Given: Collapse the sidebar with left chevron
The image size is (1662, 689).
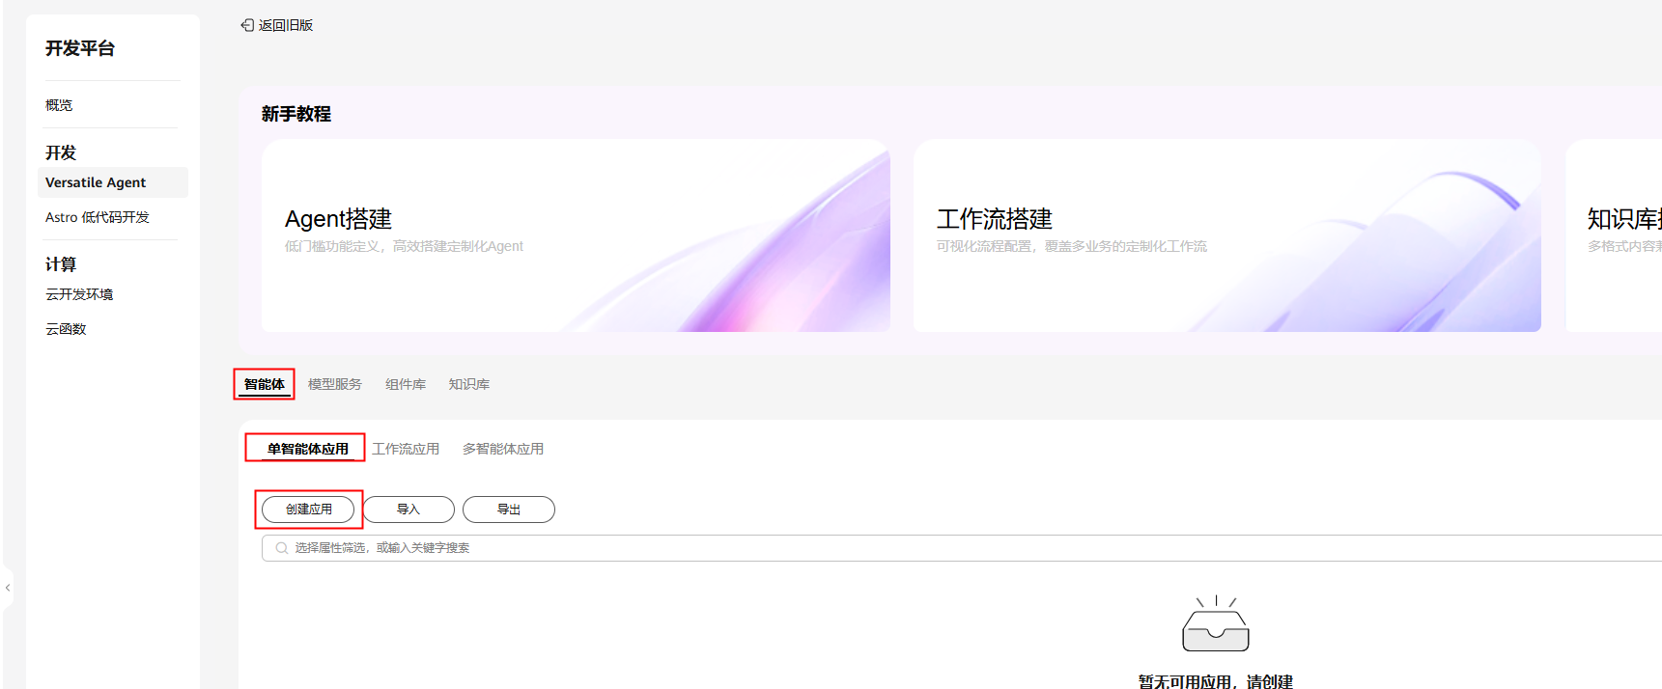Looking at the screenshot, I should tap(8, 587).
